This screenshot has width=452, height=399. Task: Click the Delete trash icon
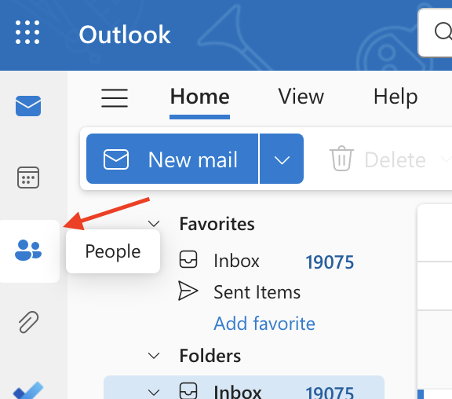pos(341,159)
